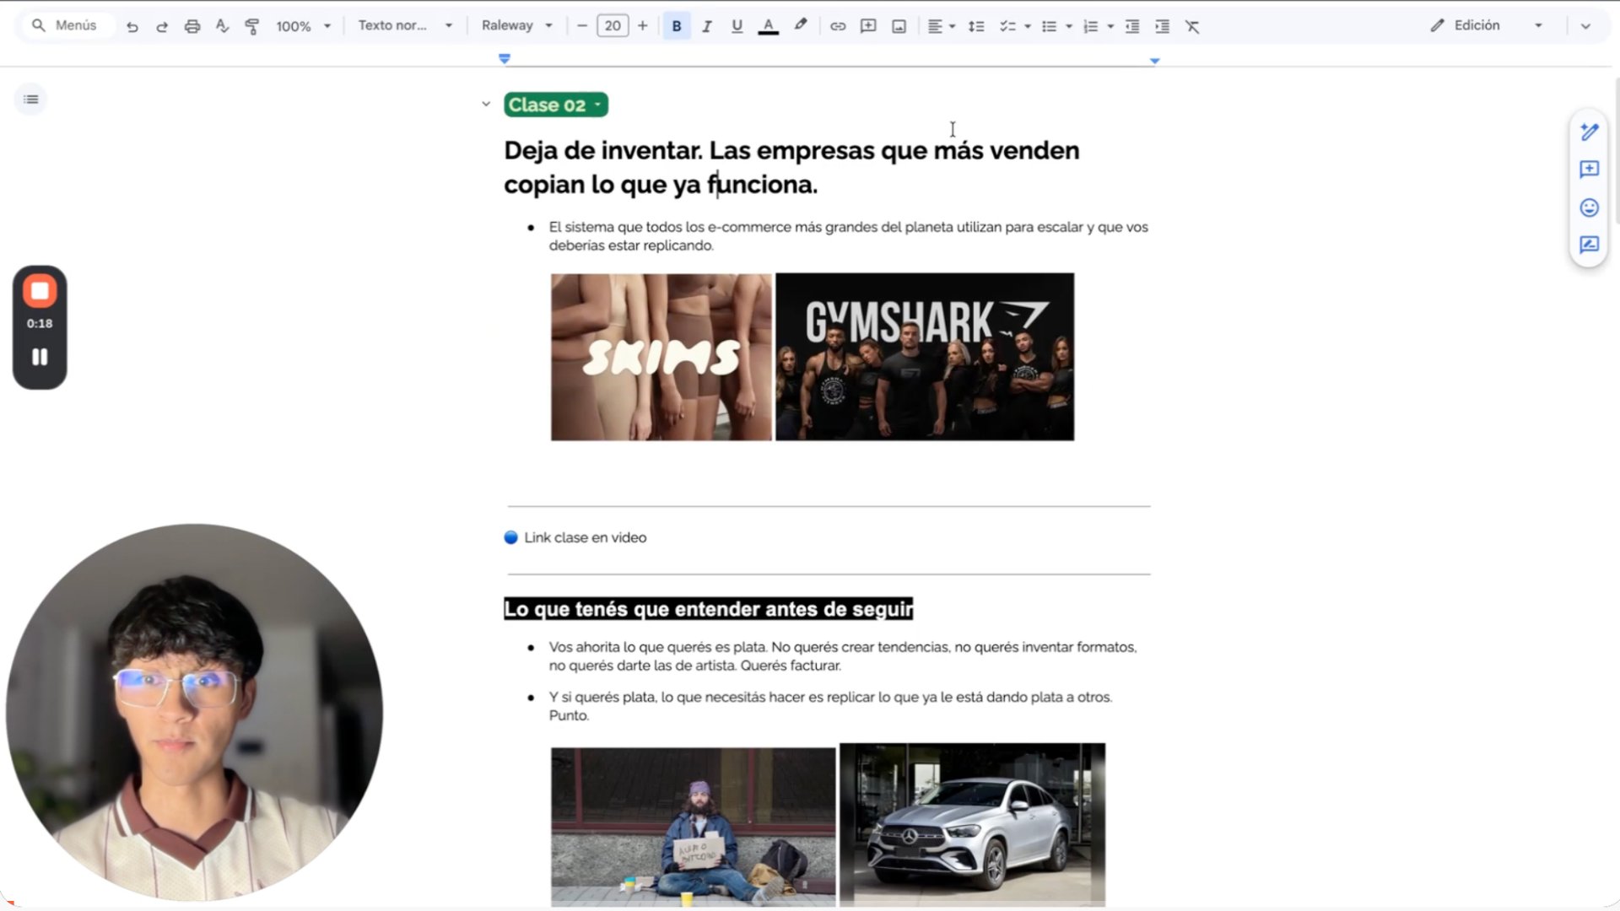This screenshot has width=1620, height=911.
Task: Open the 100% zoom dropdown
Action: coord(304,26)
